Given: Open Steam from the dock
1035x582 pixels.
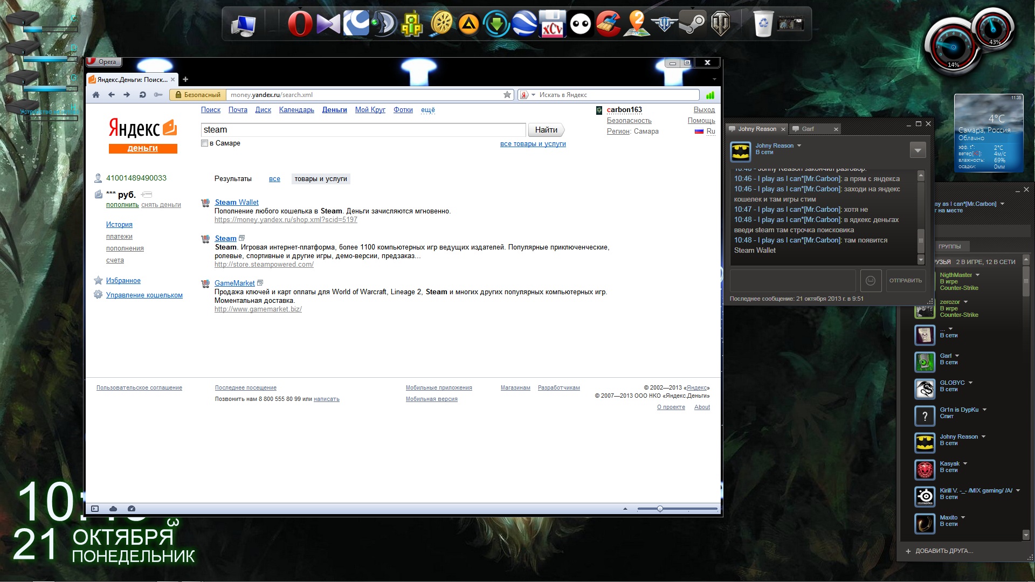Looking at the screenshot, I should click(692, 24).
